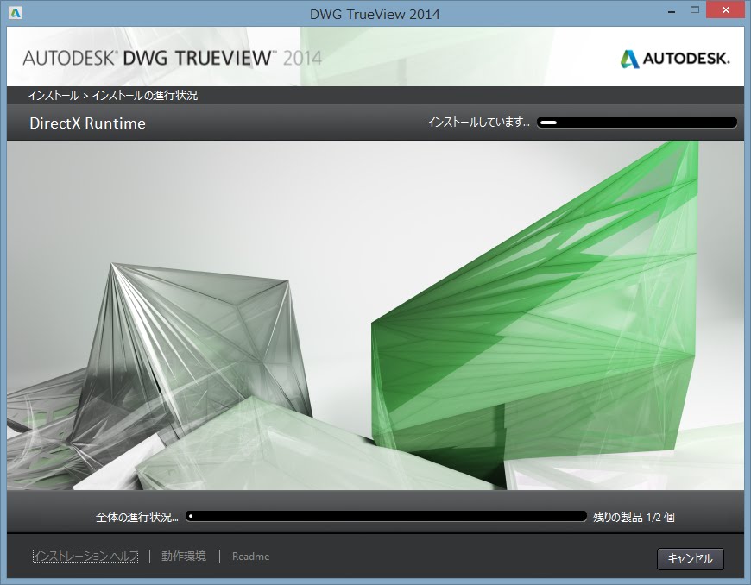This screenshot has height=585, width=751.
Task: Click the 残りの製品 1/2 個 text
Action: pyautogui.click(x=634, y=517)
